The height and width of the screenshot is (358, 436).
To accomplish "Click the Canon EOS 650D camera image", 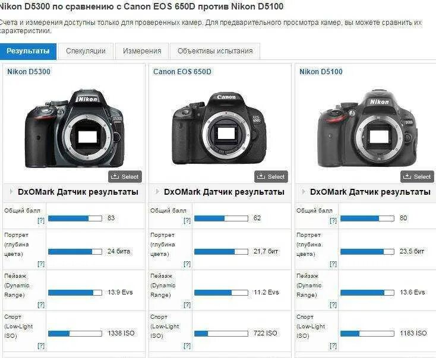I will (x=219, y=128).
